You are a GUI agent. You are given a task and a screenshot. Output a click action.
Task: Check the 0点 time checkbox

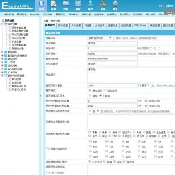[90, 141]
